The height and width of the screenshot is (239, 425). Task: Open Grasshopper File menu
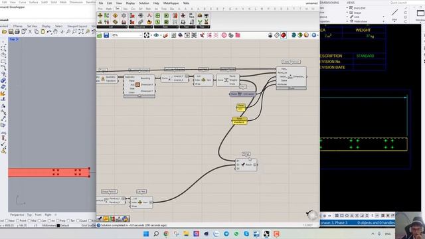point(101,3)
